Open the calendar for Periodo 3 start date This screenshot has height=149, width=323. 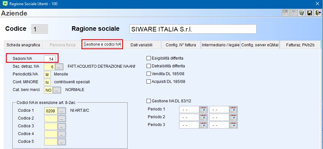point(203,125)
